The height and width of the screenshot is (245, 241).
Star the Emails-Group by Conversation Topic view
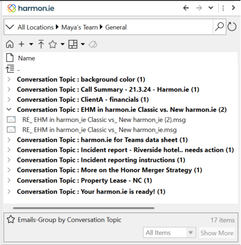11,220
